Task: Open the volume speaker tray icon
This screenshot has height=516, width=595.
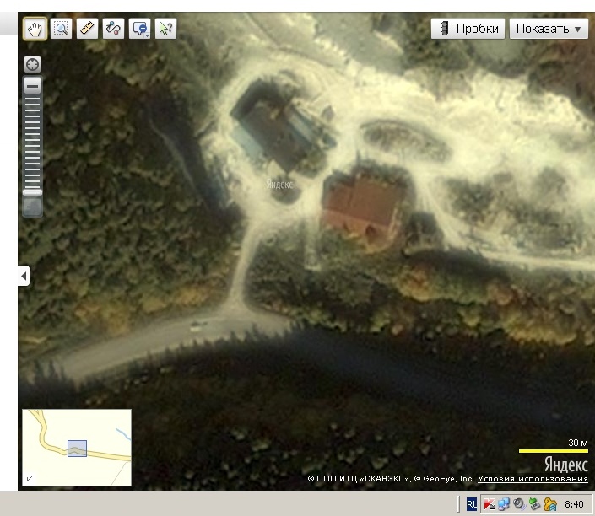Action: pyautogui.click(x=518, y=504)
